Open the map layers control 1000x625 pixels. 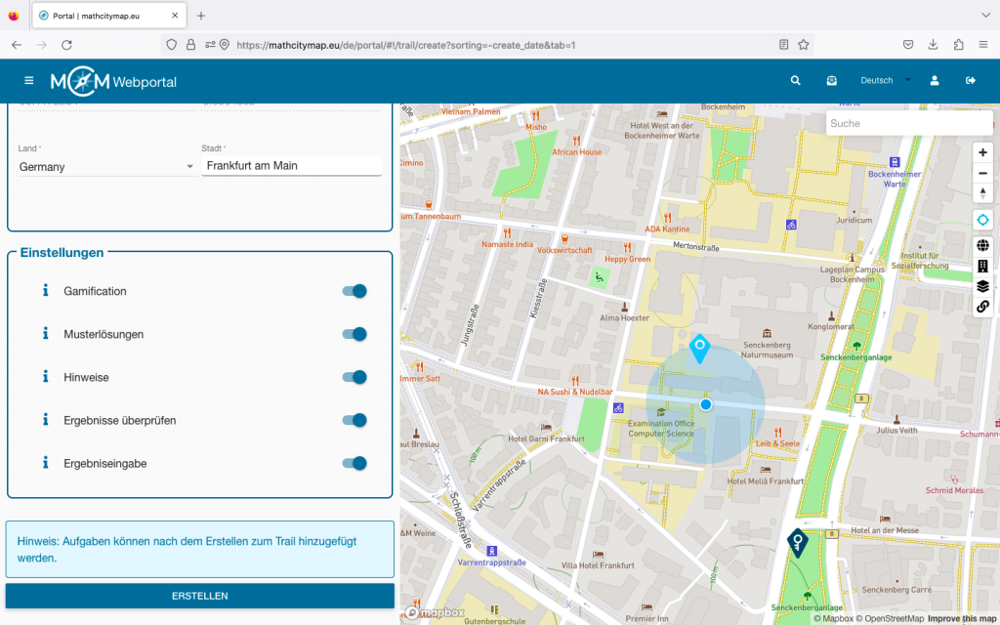click(982, 286)
